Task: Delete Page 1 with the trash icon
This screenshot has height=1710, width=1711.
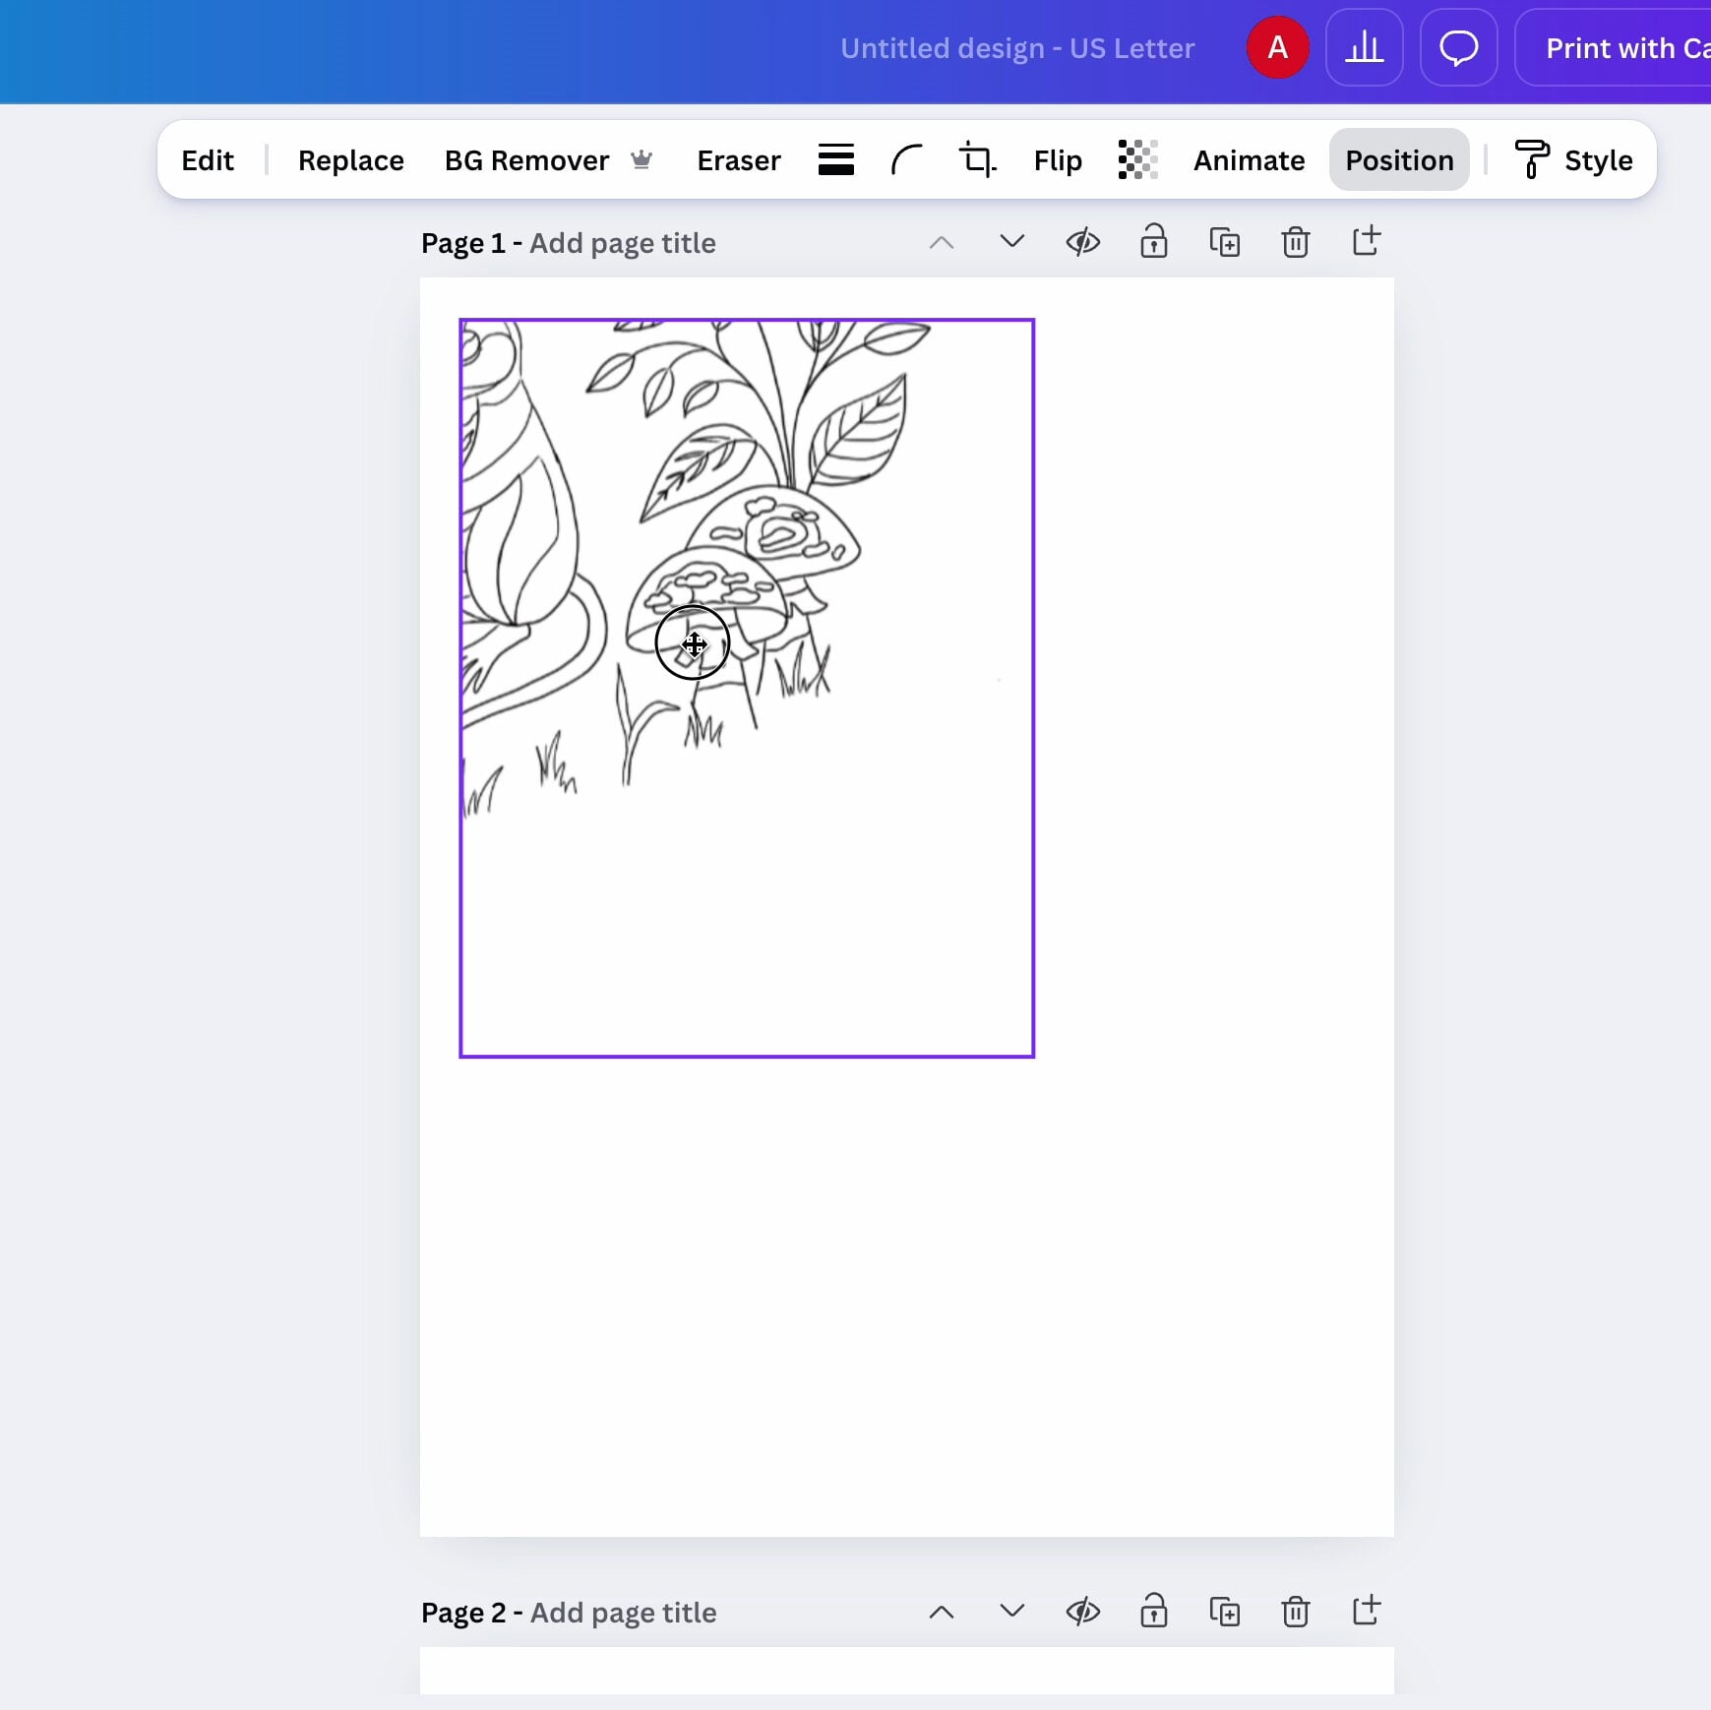Action: pos(1296,242)
